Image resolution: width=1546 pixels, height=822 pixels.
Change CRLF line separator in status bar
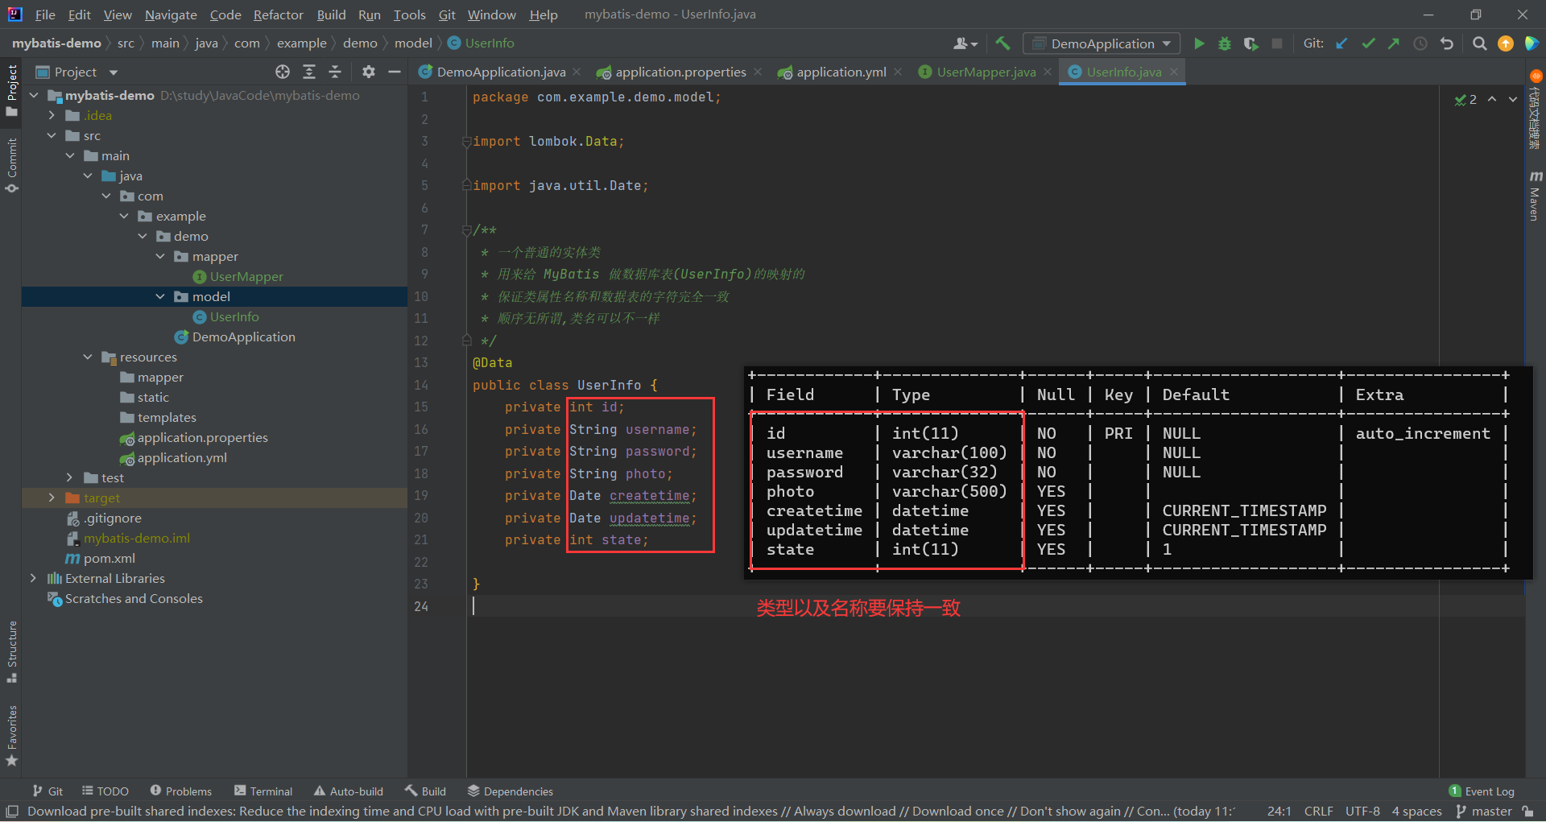pyautogui.click(x=1318, y=812)
